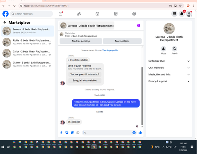Click the browser address bar URL

click(x=46, y=6)
